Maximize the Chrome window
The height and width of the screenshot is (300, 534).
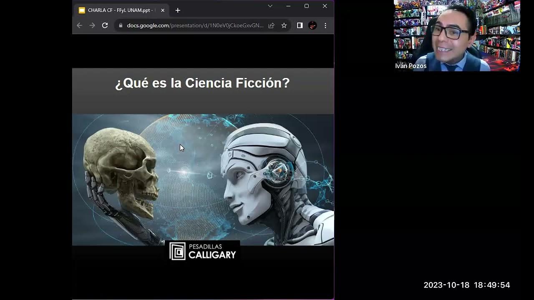[x=307, y=6]
